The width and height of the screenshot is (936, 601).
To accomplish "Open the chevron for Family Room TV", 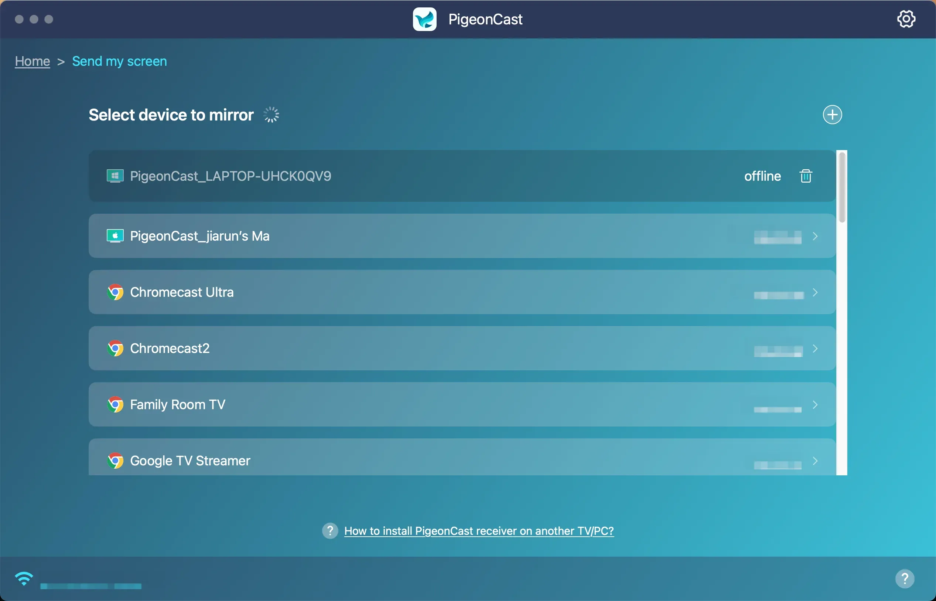I will point(815,405).
